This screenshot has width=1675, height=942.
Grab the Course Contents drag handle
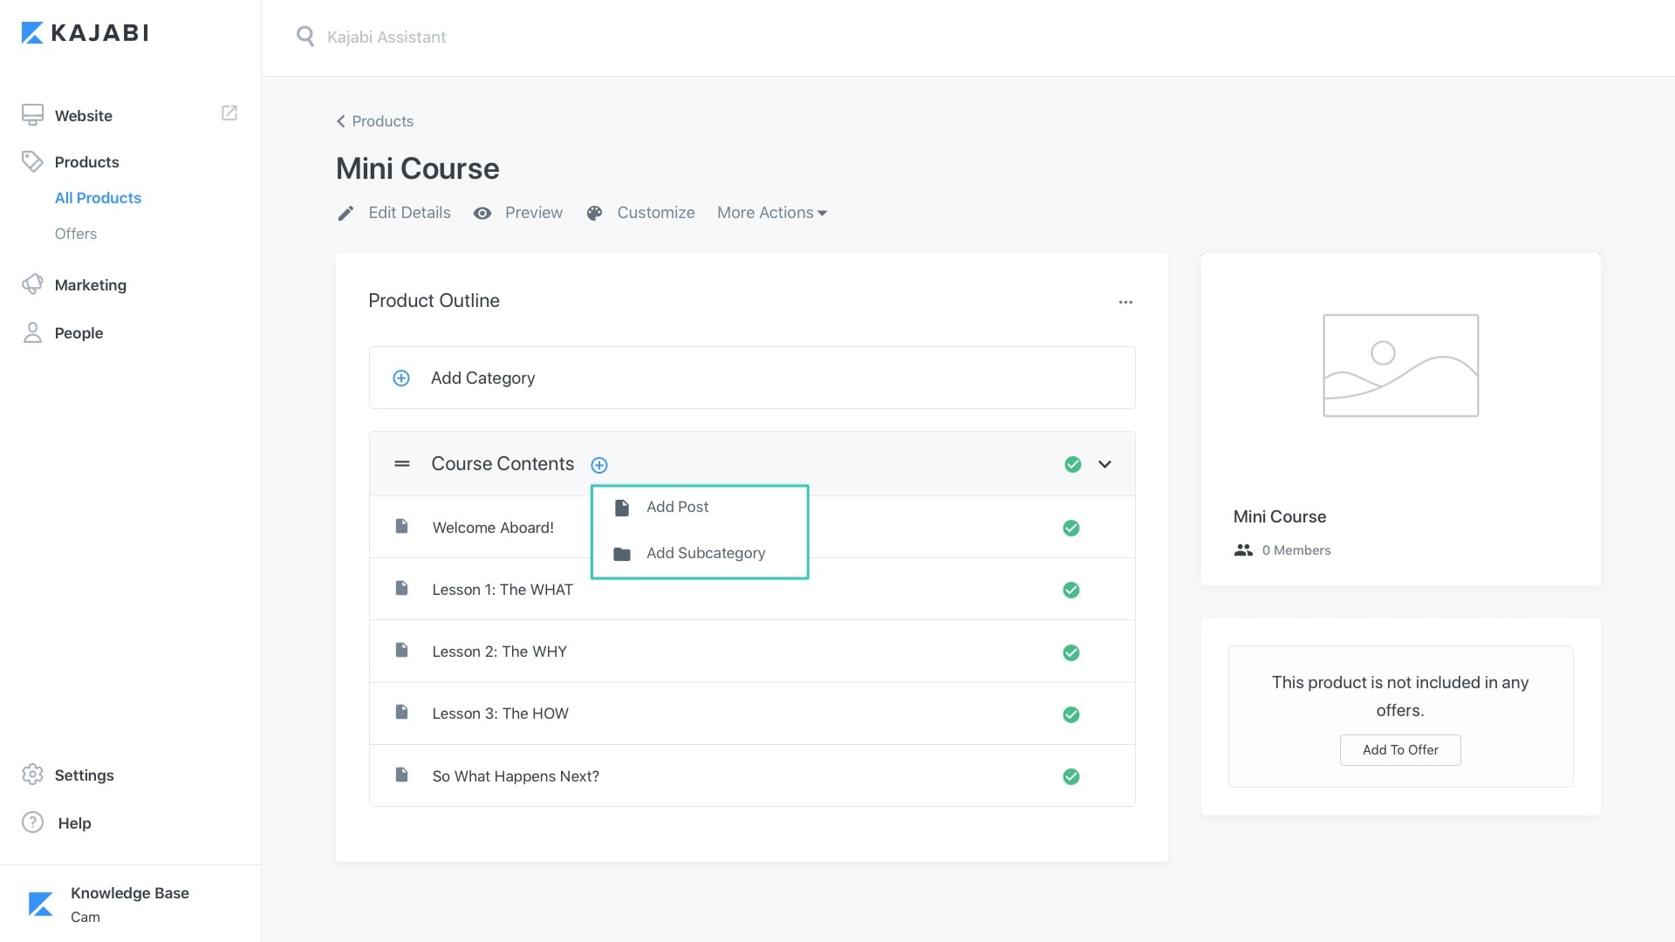click(402, 464)
